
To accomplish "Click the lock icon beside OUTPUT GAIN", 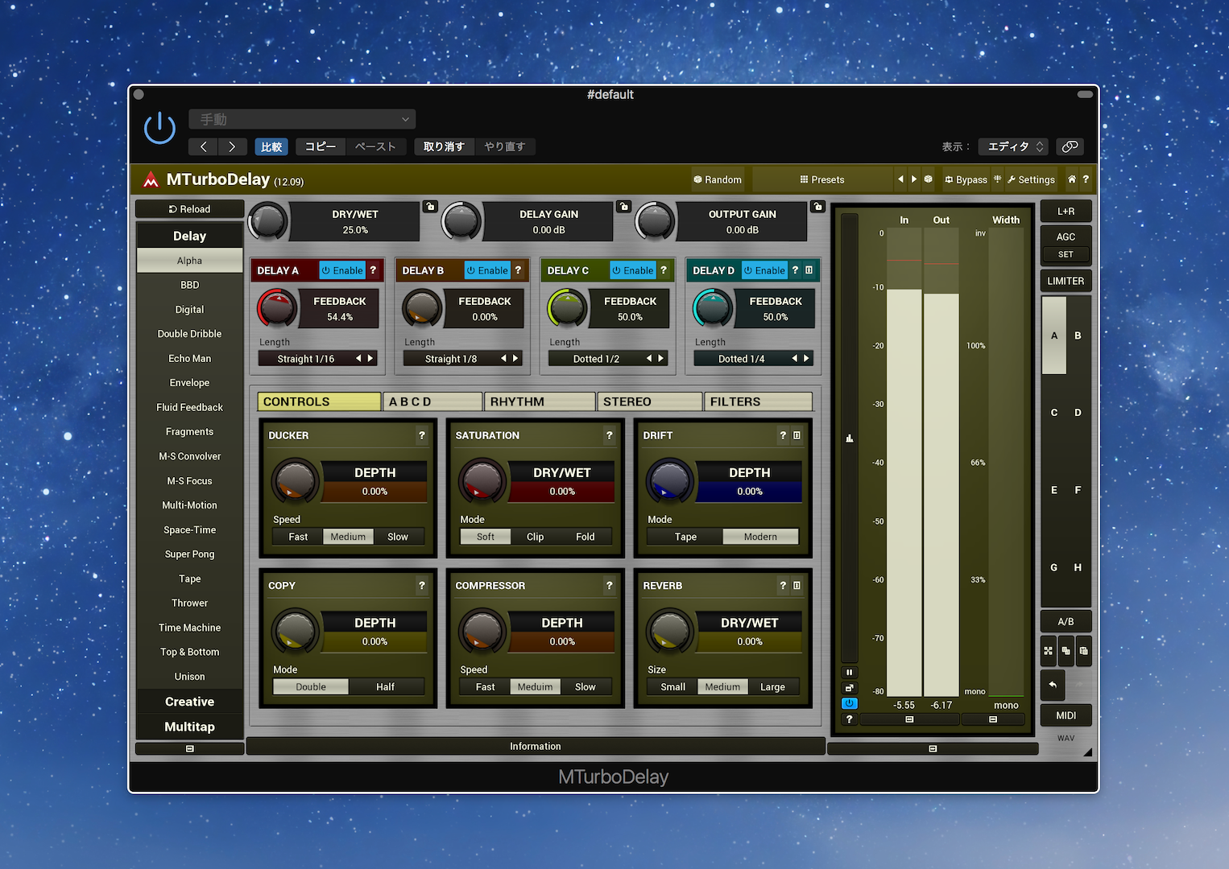I will 817,207.
